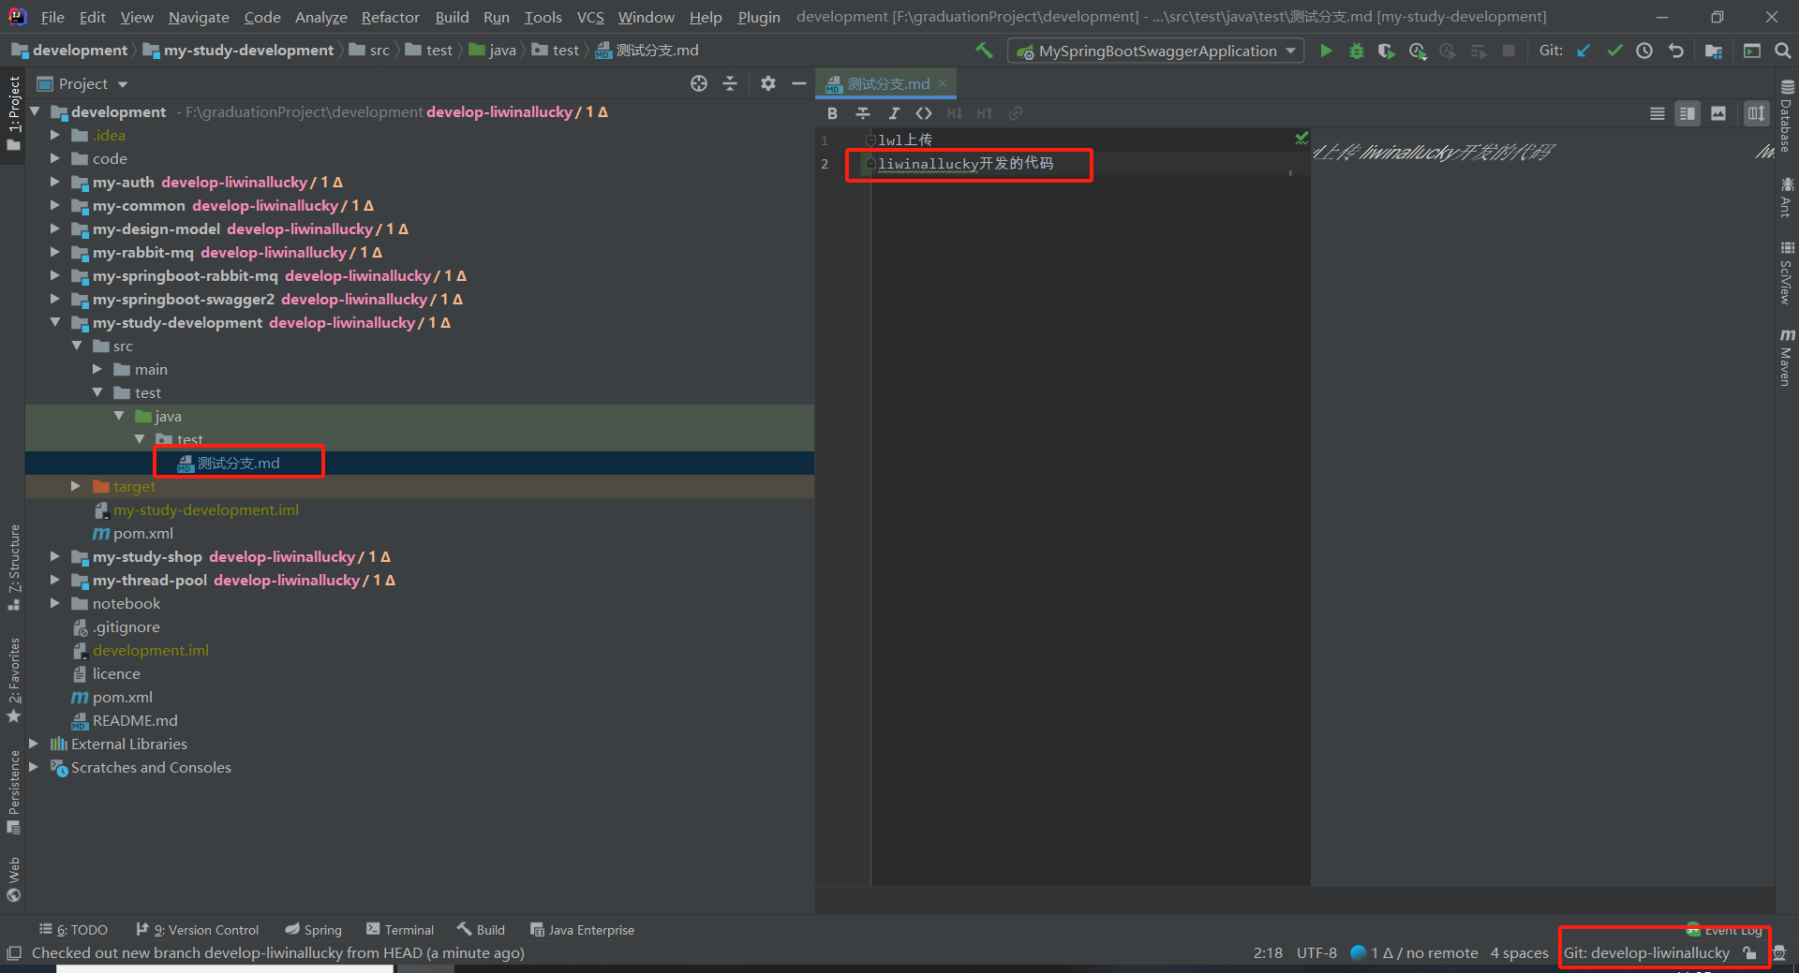Show Git history clock icon
This screenshot has height=973, width=1799.
tap(1644, 51)
